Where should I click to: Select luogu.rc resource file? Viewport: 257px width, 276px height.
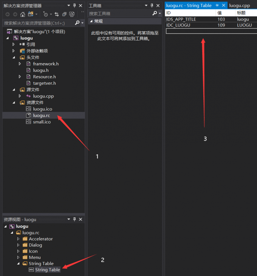42,115
